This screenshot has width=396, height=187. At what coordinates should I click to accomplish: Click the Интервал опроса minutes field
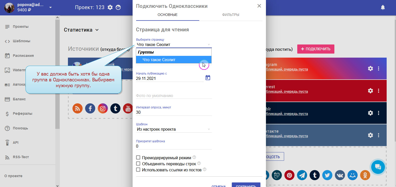[x=174, y=112]
